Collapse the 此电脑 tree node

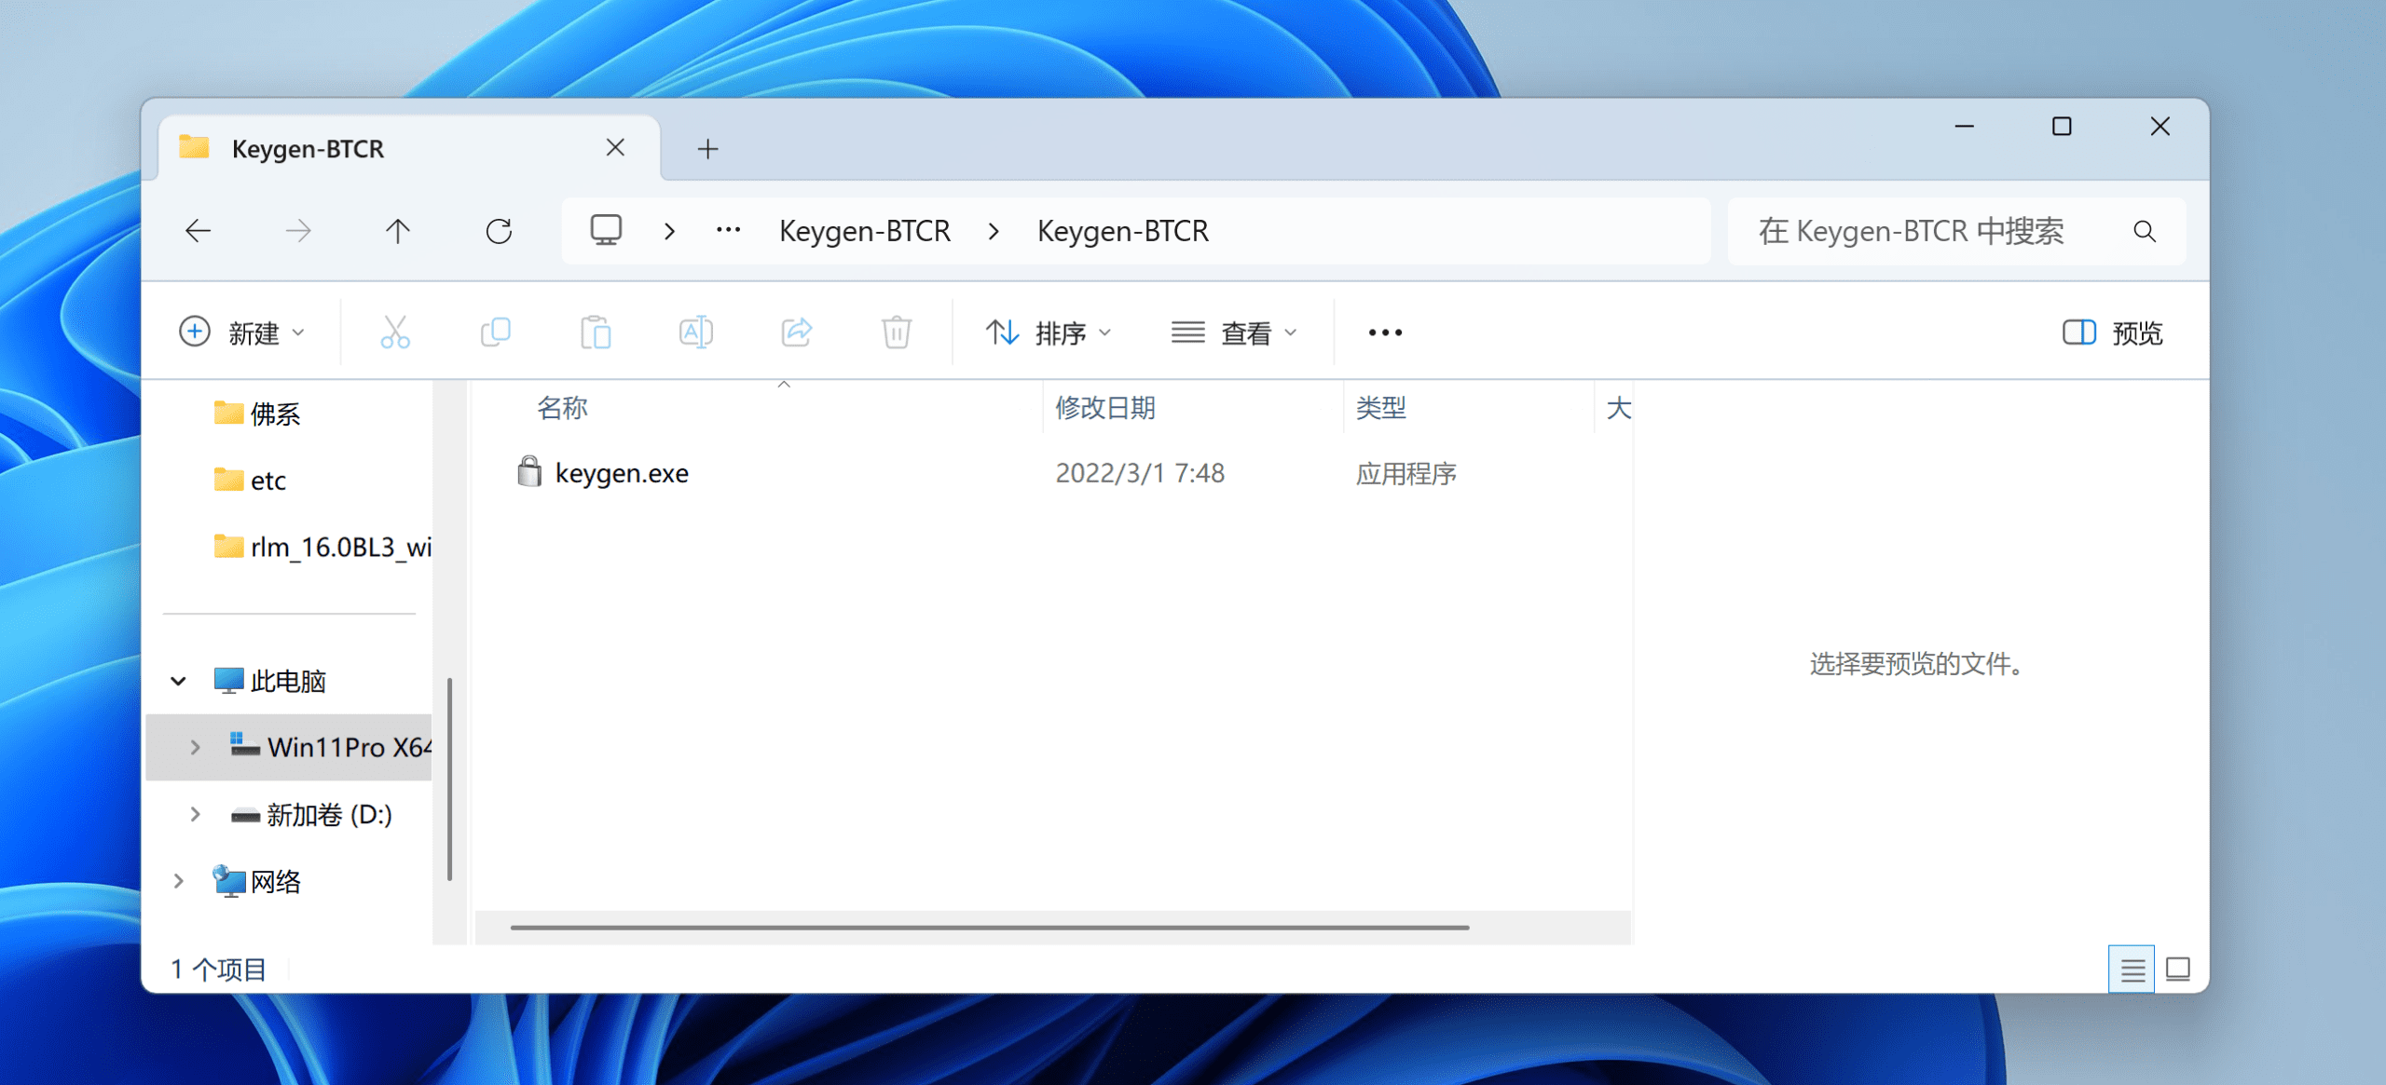(x=179, y=681)
